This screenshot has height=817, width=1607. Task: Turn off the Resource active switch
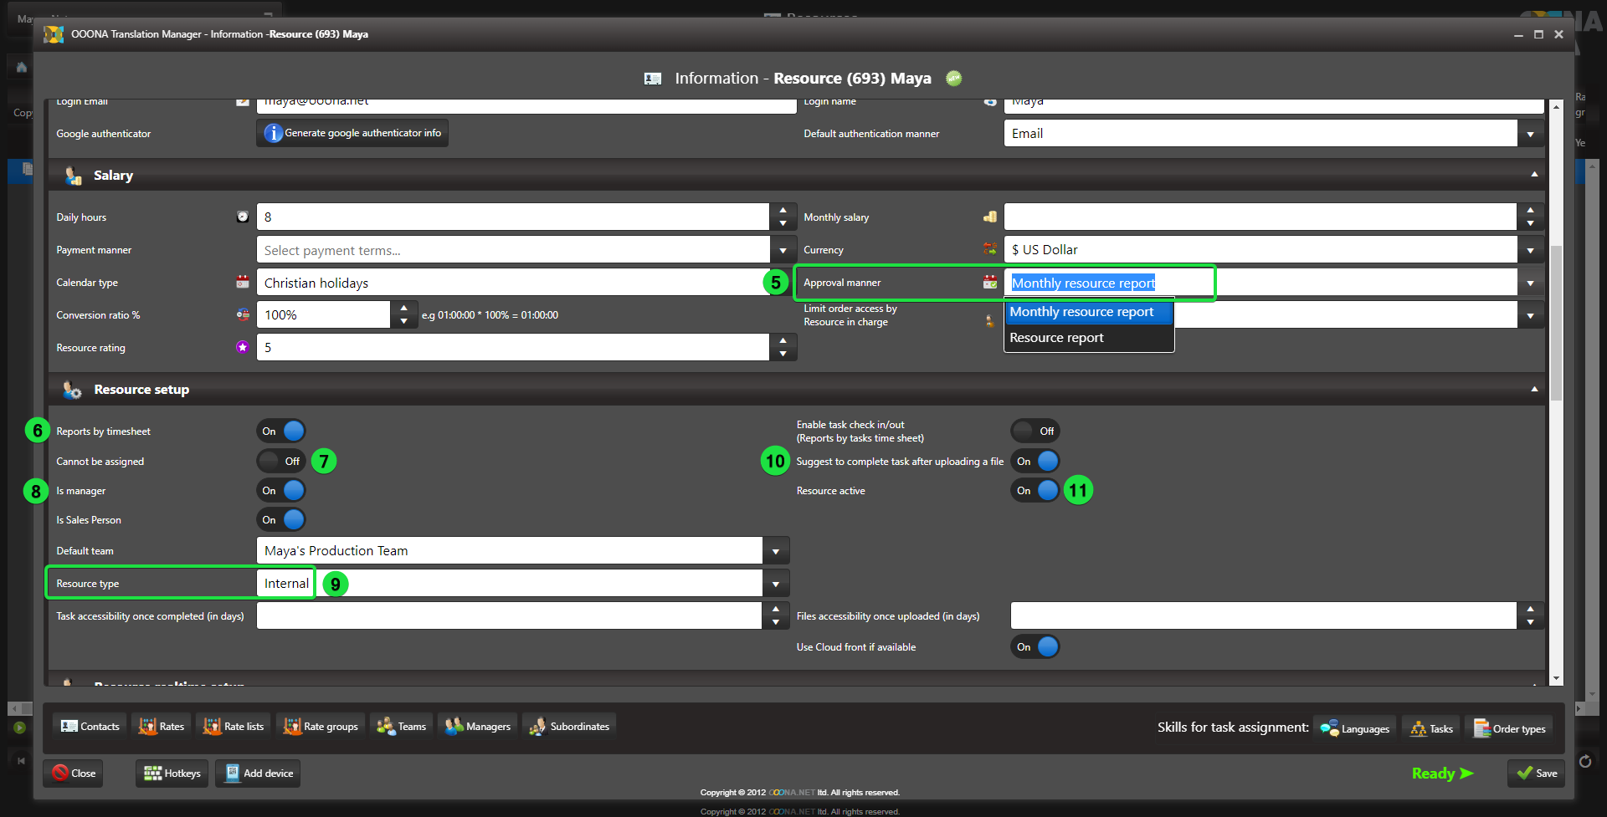coord(1035,491)
